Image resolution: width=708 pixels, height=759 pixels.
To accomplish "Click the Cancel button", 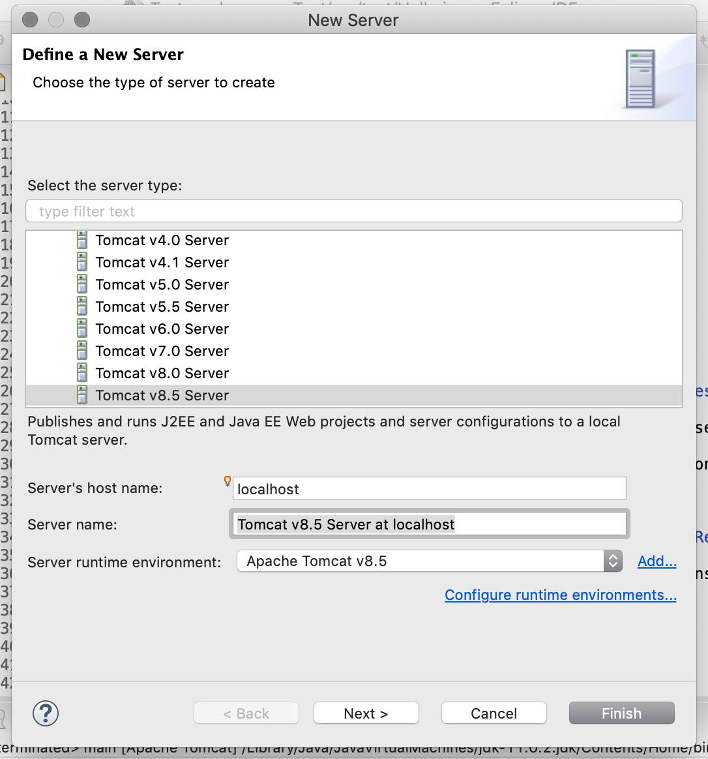I will coord(494,713).
